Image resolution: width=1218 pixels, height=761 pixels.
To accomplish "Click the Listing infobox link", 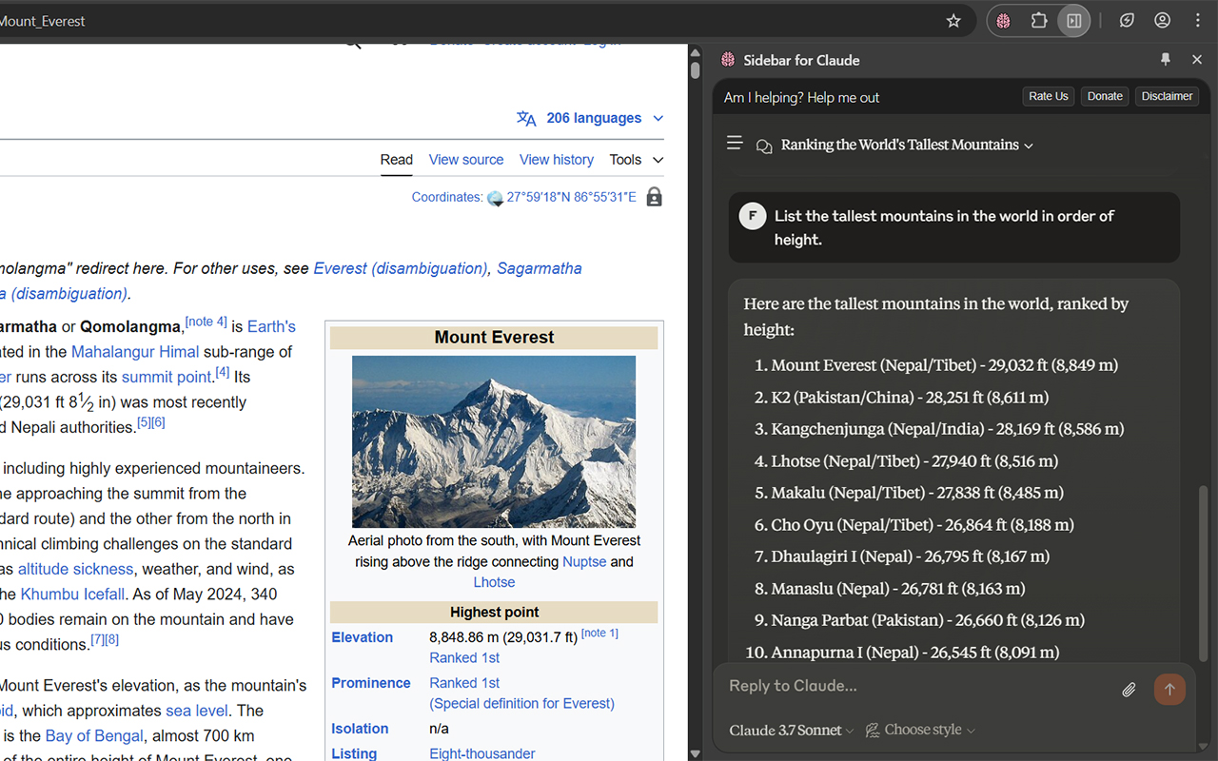I will tap(354, 753).
